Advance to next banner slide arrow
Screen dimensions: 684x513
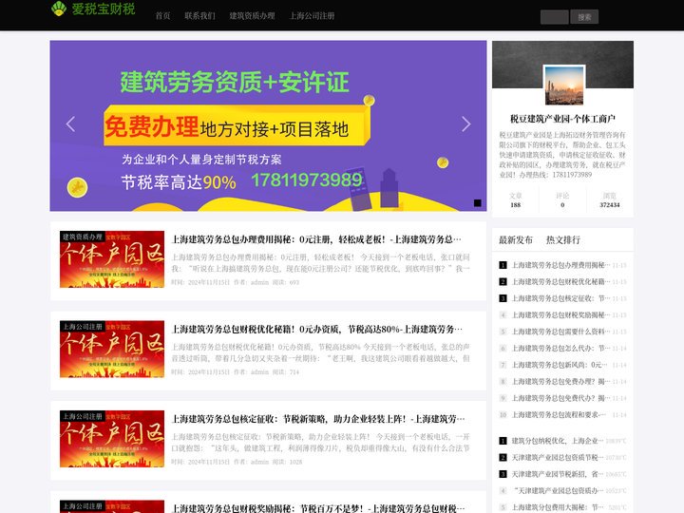[465, 123]
